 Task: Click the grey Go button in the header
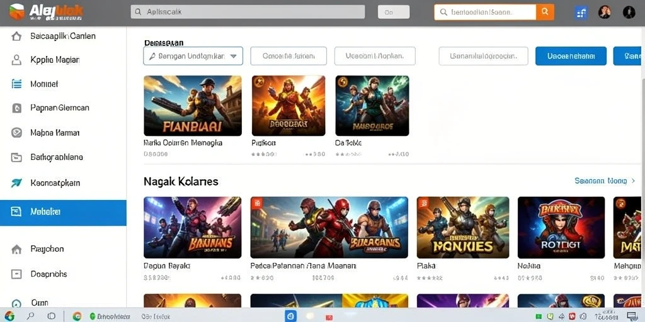[394, 12]
